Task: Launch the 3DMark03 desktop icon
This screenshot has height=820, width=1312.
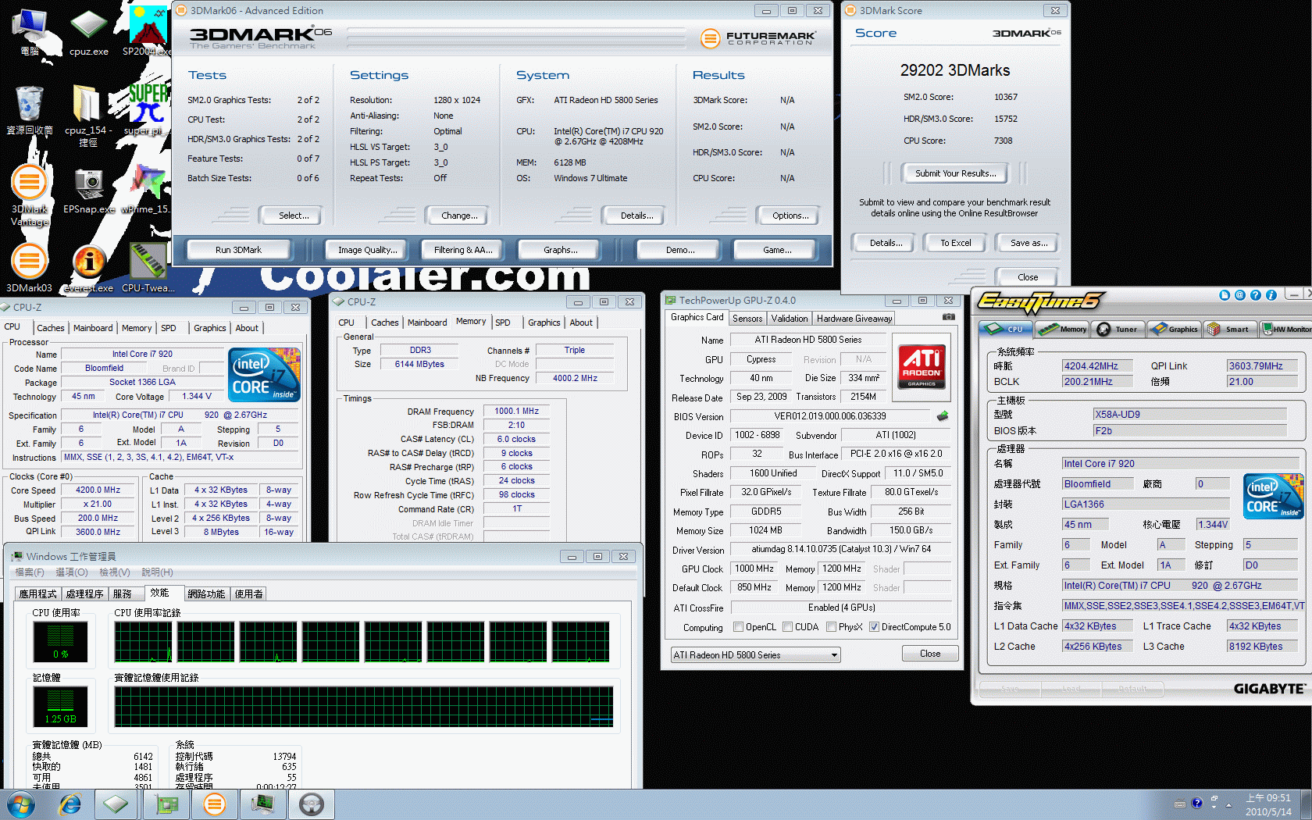Action: (x=30, y=268)
